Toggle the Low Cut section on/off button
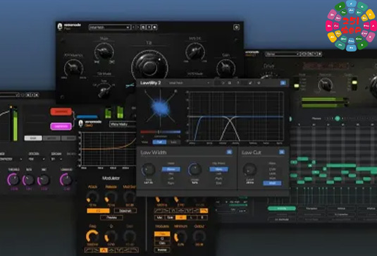This screenshot has width=377, height=256. pos(282,152)
